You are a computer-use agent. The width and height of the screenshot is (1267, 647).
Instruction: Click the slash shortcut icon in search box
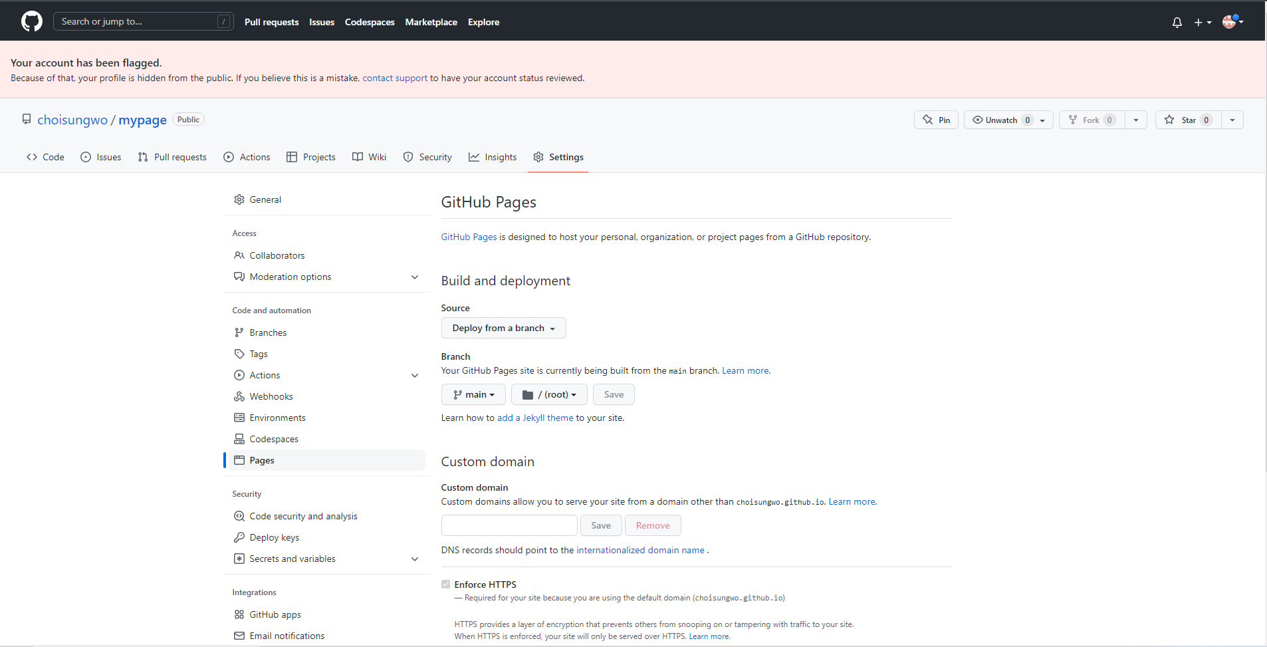(x=224, y=21)
